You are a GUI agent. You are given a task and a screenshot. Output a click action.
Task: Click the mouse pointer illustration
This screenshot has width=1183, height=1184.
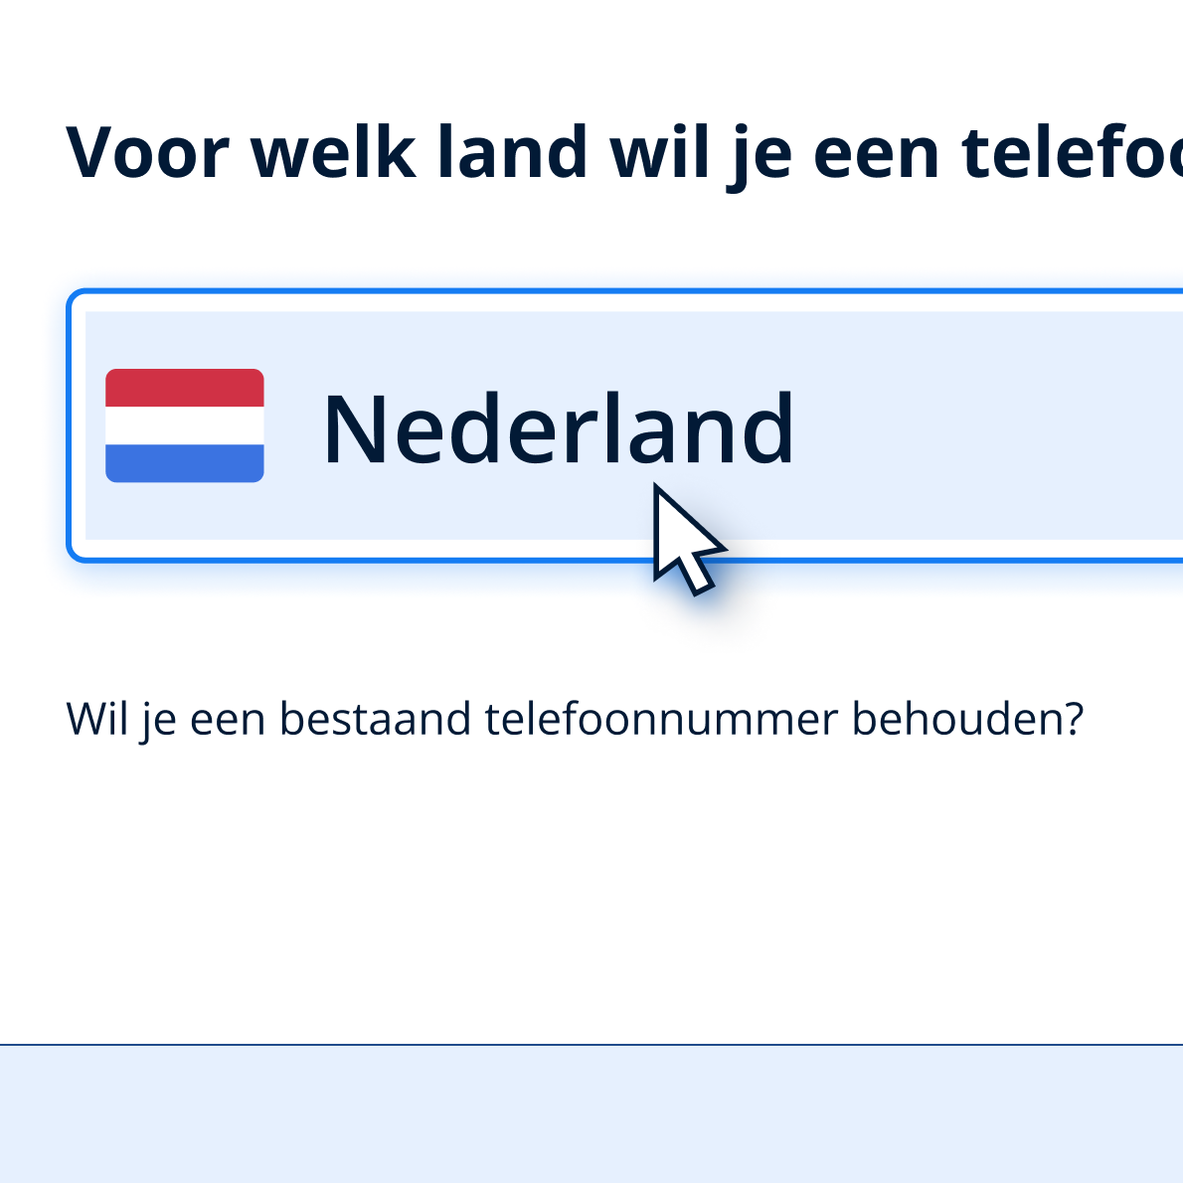[684, 537]
